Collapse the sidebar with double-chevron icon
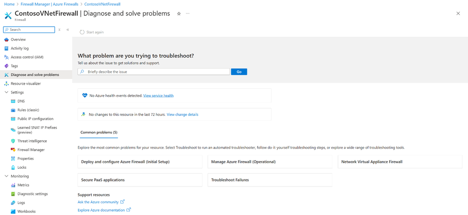The image size is (468, 215). pos(68,30)
